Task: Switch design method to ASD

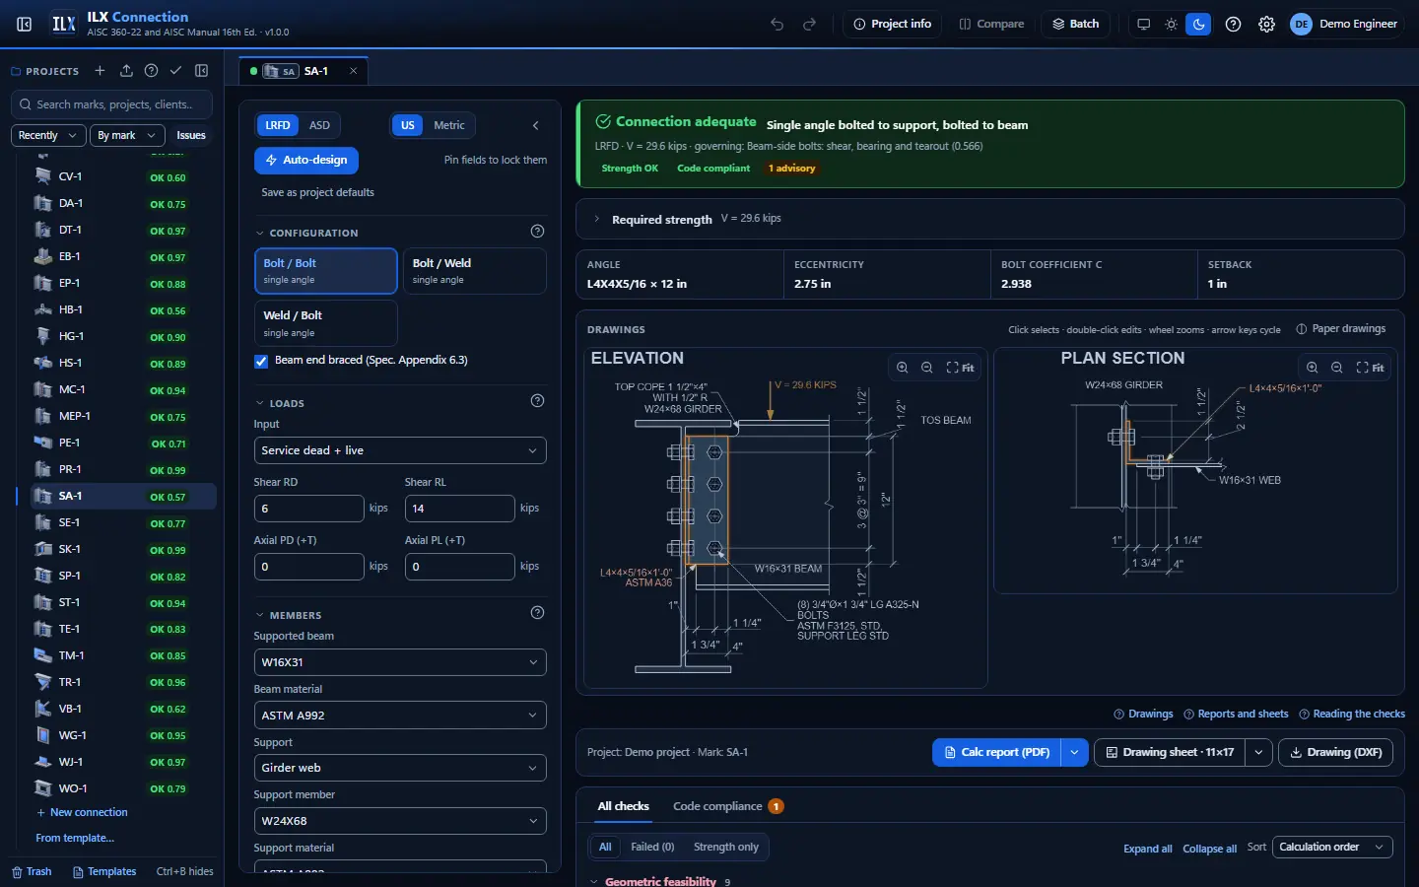Action: tap(319, 125)
